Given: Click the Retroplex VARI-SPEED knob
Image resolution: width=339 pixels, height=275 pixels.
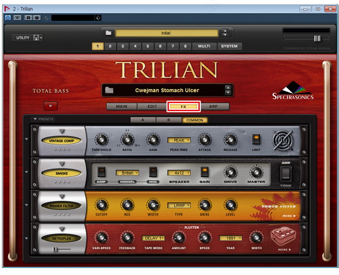Looking at the screenshot, I should (101, 238).
